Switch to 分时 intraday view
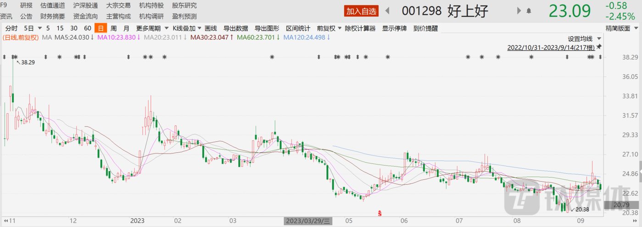The height and width of the screenshot is (227, 642). [11, 28]
